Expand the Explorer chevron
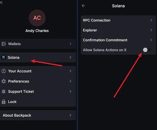This screenshot has height=130, width=157. (x=151, y=30)
